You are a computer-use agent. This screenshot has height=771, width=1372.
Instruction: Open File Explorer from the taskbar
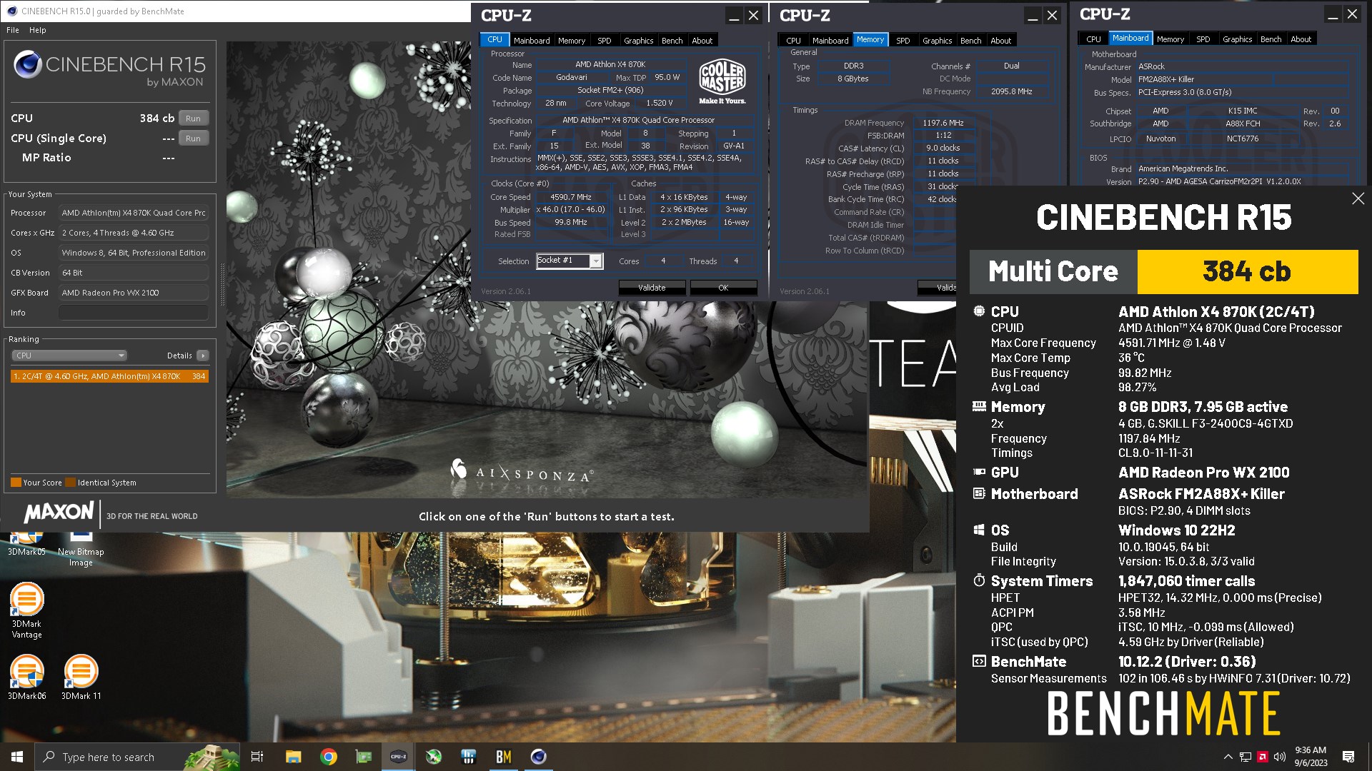pyautogui.click(x=293, y=757)
